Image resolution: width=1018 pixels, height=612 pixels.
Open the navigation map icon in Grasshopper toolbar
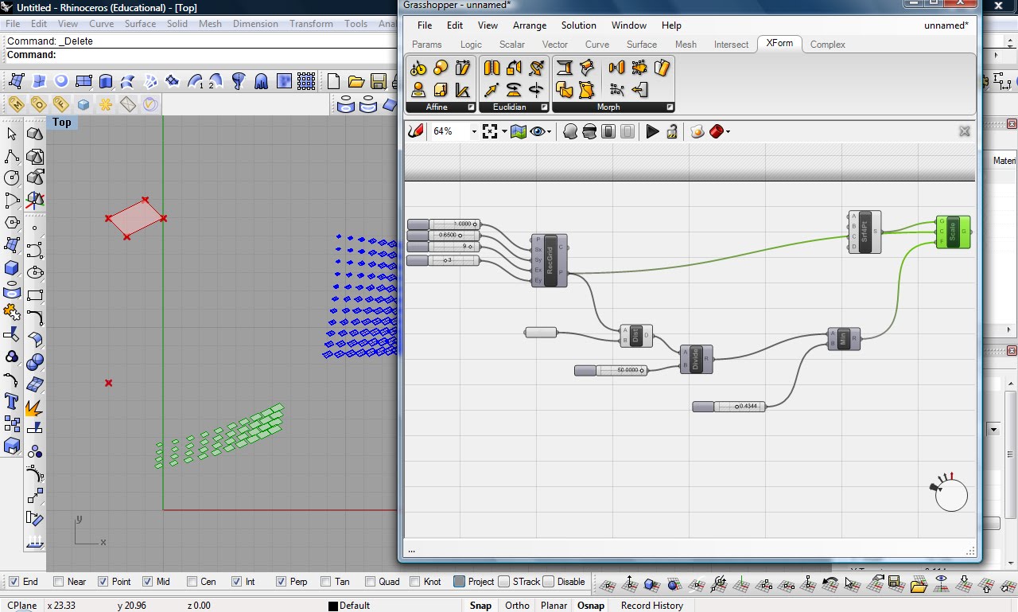point(518,131)
